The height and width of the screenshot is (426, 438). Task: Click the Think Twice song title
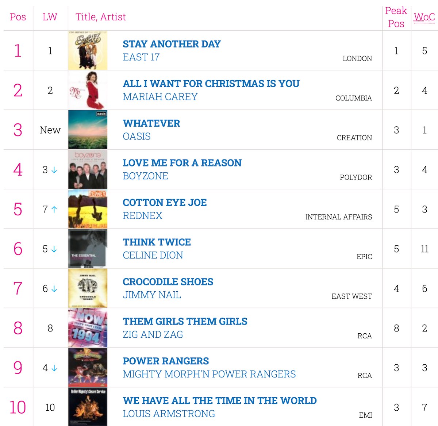point(157,242)
